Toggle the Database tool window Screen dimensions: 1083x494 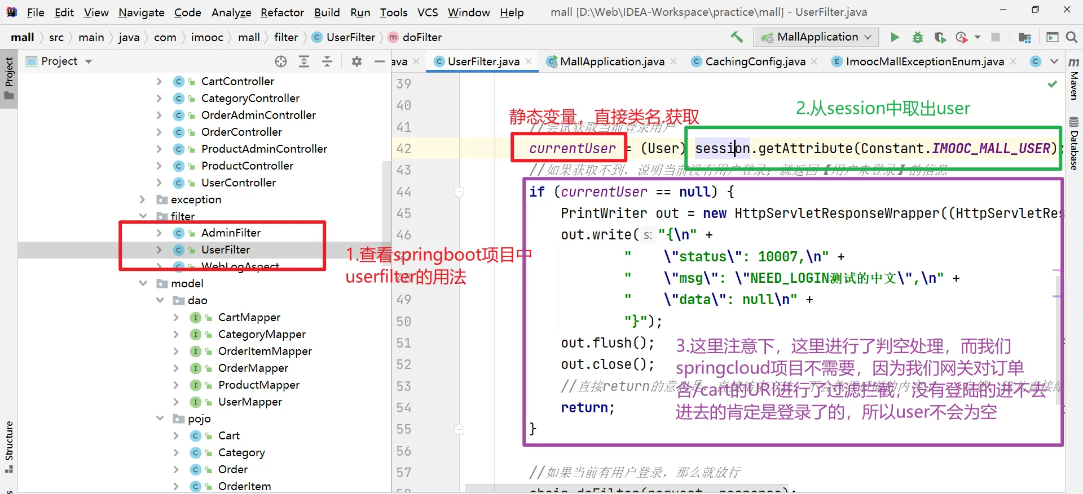[1074, 144]
